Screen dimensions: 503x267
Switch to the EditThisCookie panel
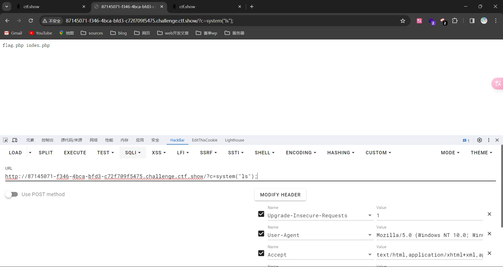(205, 140)
